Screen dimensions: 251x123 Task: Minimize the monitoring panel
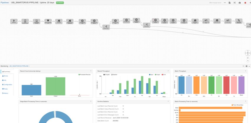[249, 66]
